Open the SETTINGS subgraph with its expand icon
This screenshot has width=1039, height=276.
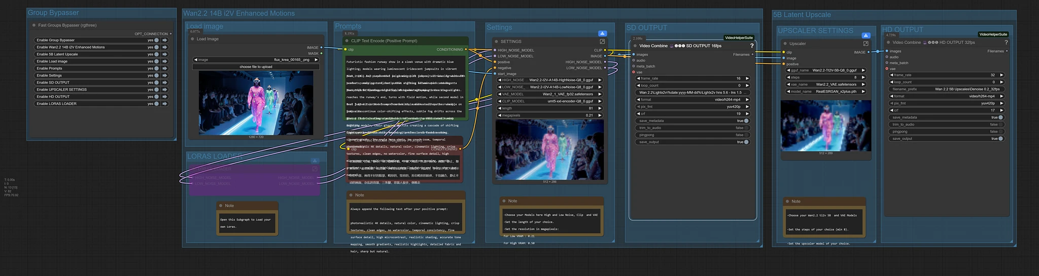(602, 42)
